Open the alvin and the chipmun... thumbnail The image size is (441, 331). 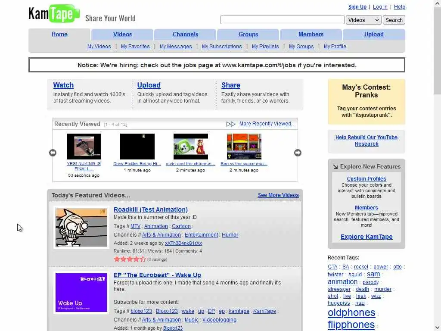pos(191,147)
